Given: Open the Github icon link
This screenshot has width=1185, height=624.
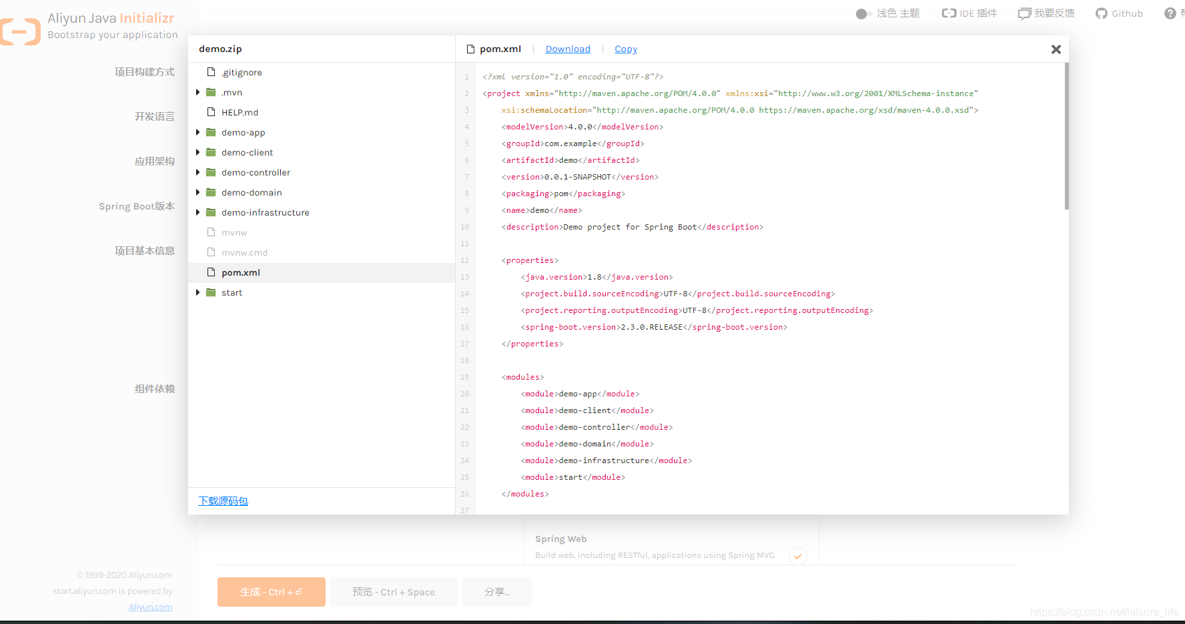Looking at the screenshot, I should click(x=1102, y=13).
